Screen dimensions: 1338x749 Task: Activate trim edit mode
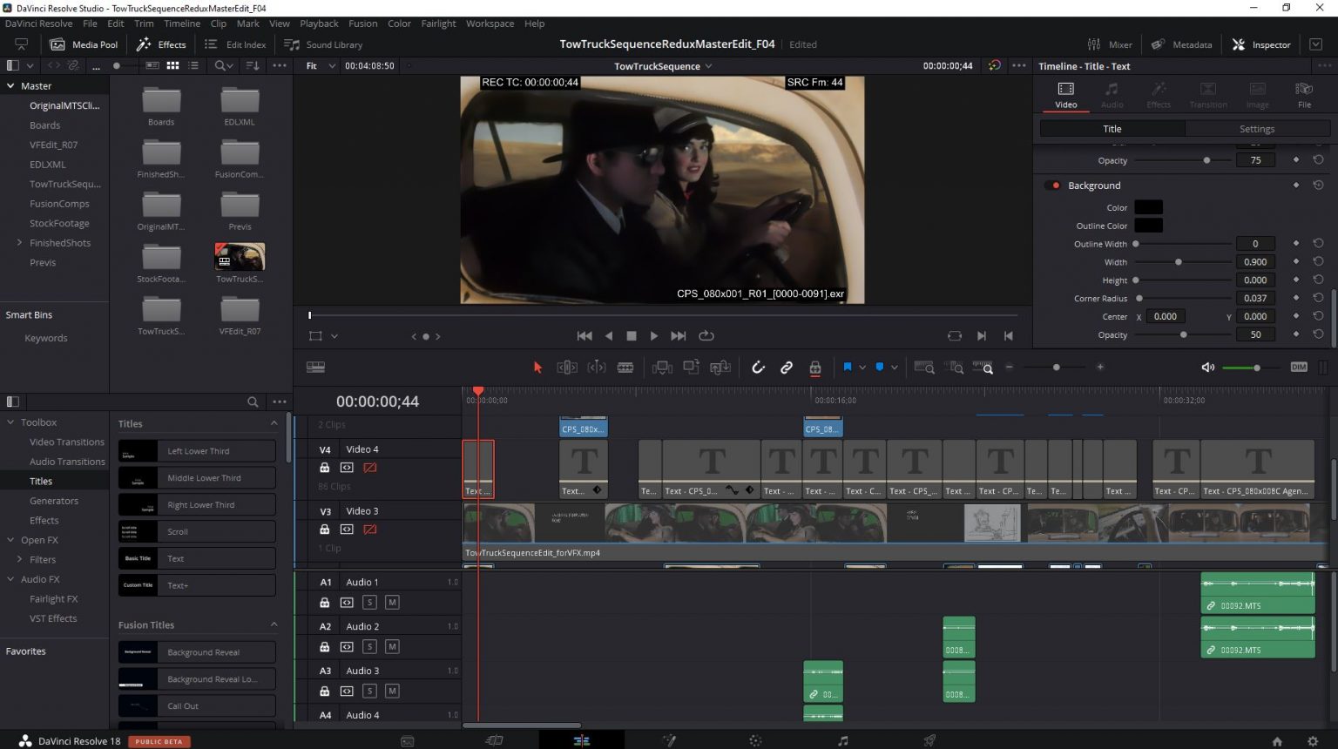(567, 367)
